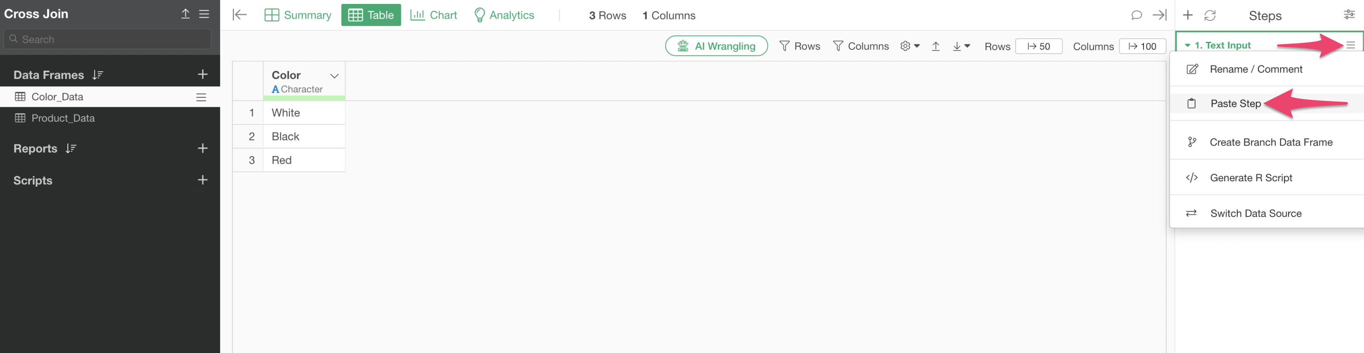Viewport: 1364px width, 353px height.
Task: Click the project export upload icon
Action: click(185, 14)
